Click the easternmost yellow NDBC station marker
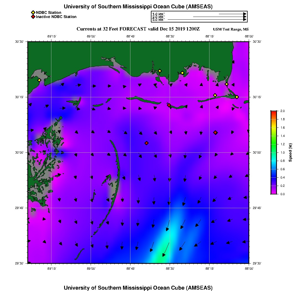The image size is (304, 291). pyautogui.click(x=237, y=97)
